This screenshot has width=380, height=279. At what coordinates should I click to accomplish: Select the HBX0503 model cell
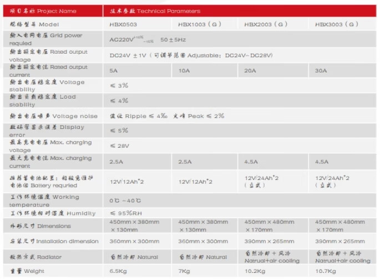pos(123,24)
